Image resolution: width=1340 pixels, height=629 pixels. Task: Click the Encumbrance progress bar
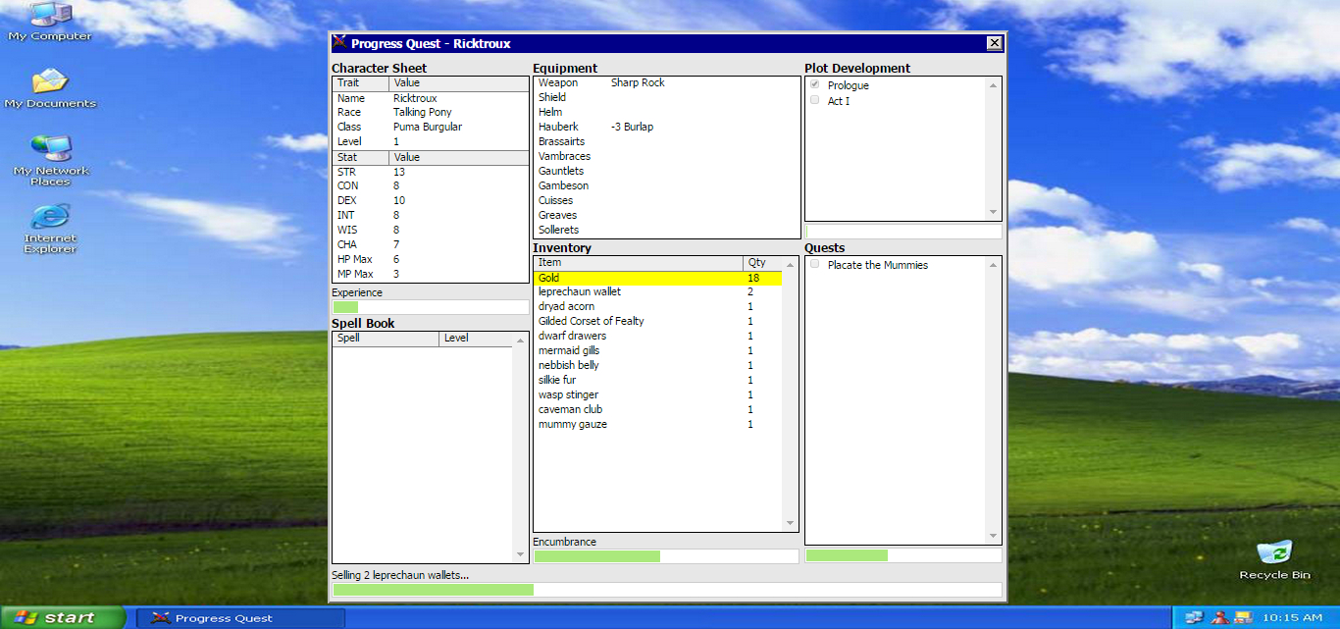(664, 555)
